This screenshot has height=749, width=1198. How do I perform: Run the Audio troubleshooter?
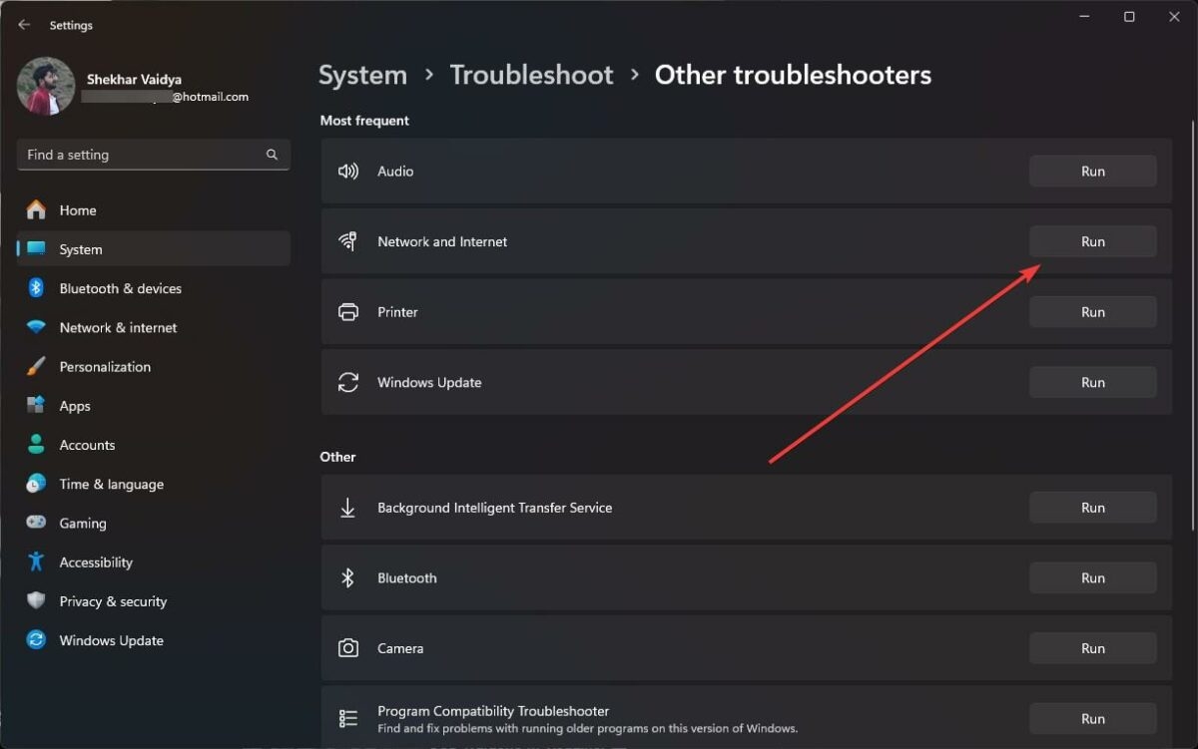(x=1092, y=172)
